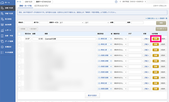
Task: Switch to the 通帳・カード他 tab
Action: [x=25, y=6]
